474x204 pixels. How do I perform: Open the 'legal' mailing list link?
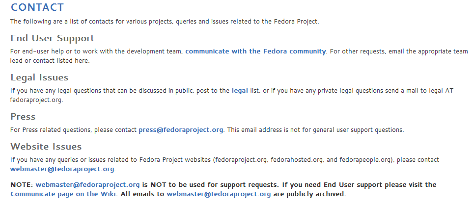[x=240, y=91]
